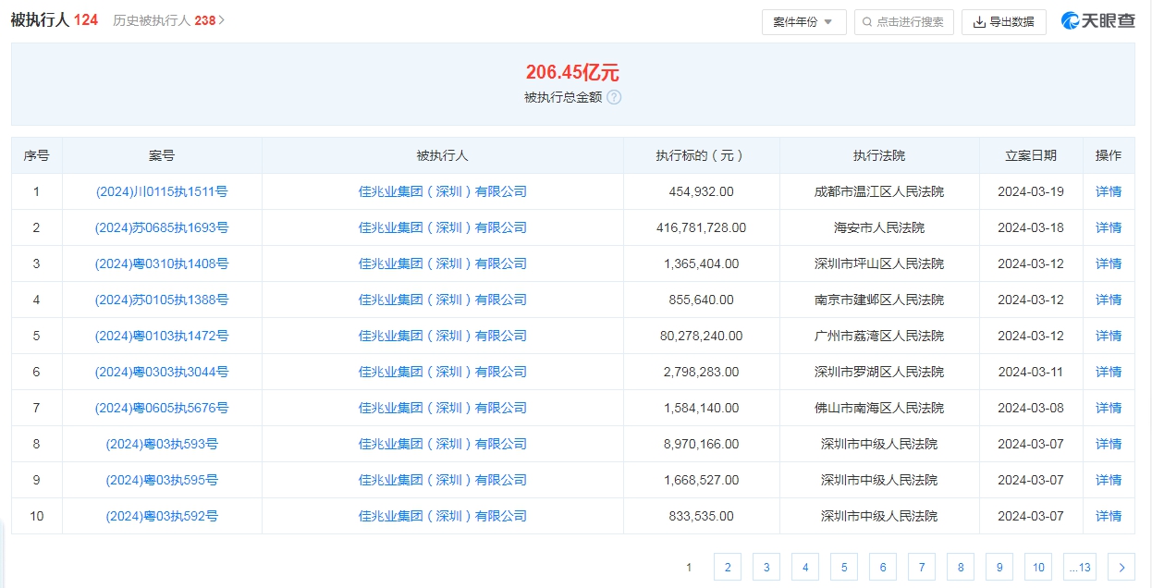The image size is (1152, 588).
Task: Click the help question mark beside 被执行总金额
Action: [614, 97]
